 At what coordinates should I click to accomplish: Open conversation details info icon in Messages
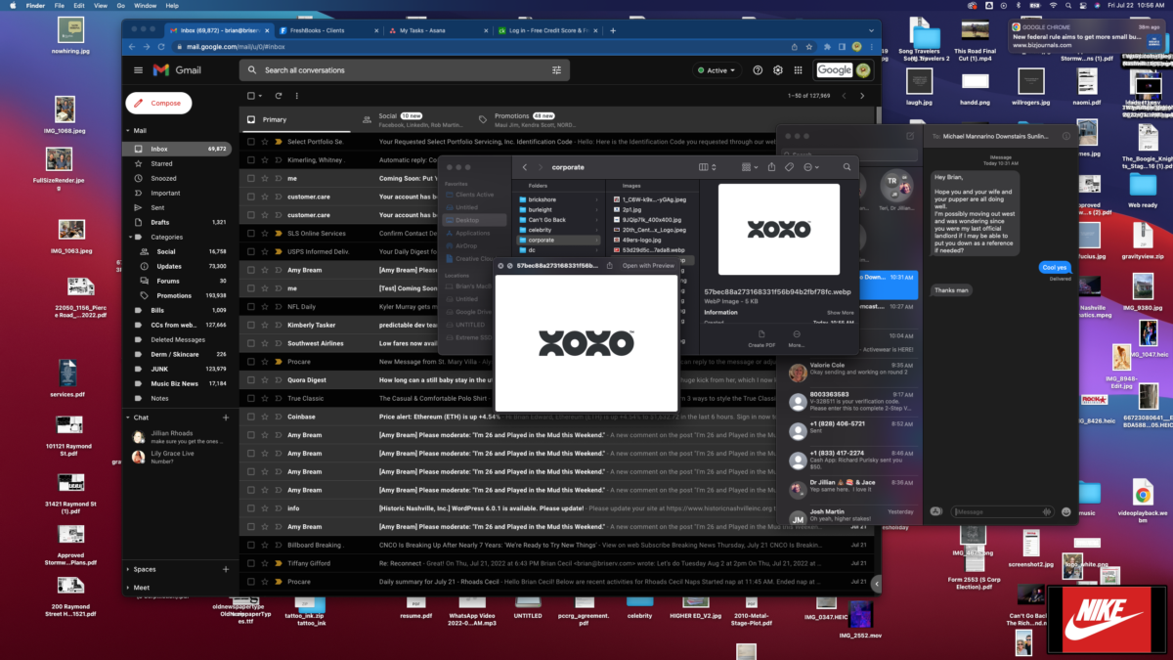[x=1065, y=136]
